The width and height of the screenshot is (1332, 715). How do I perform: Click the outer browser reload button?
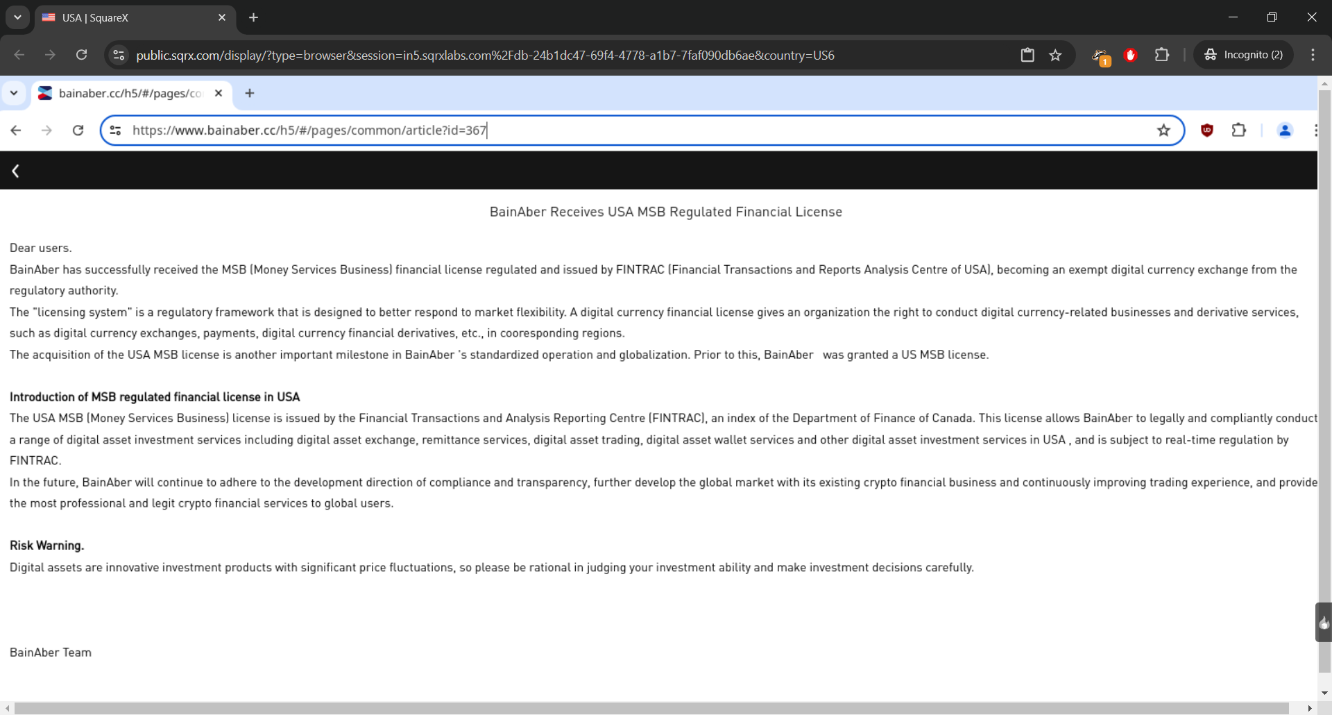click(82, 55)
